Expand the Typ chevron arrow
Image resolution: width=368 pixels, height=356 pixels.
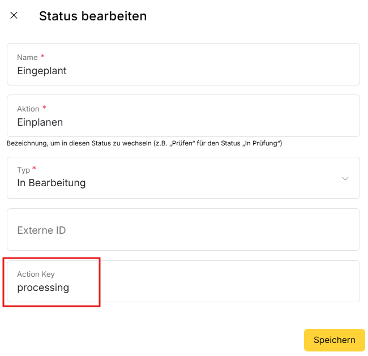click(345, 178)
